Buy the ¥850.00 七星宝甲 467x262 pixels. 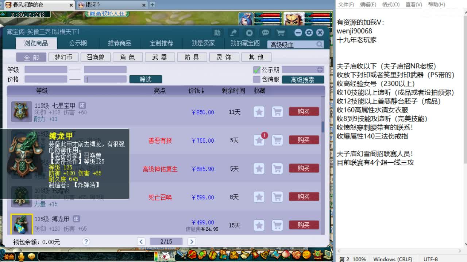(304, 111)
